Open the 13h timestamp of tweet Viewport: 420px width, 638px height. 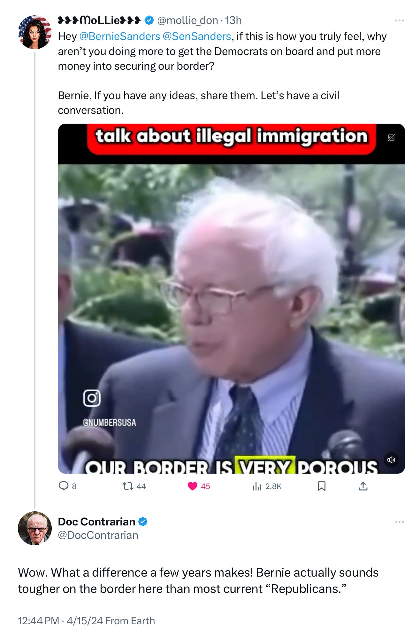[233, 20]
